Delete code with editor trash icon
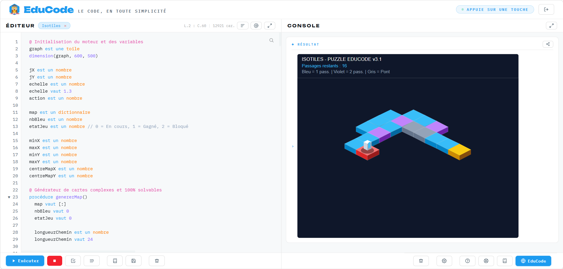This screenshot has height=269, width=563. (x=157, y=261)
